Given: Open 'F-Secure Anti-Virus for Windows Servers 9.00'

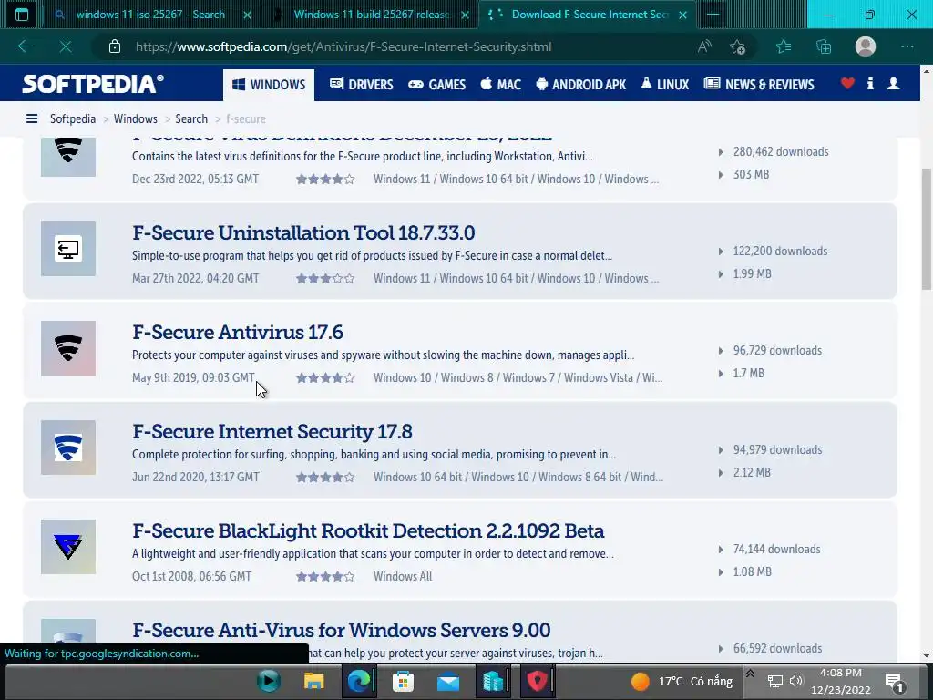Looking at the screenshot, I should [342, 631].
